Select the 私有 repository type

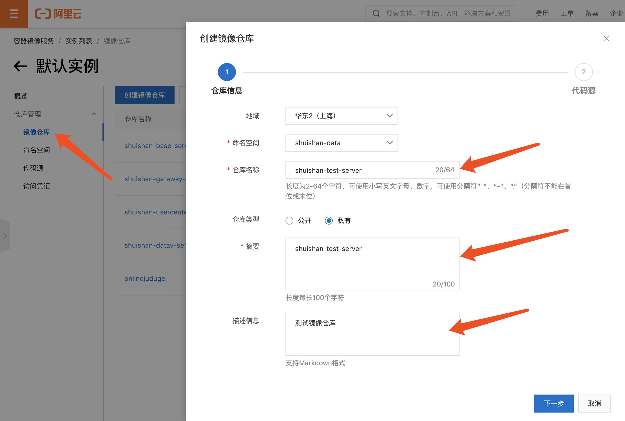pos(329,220)
